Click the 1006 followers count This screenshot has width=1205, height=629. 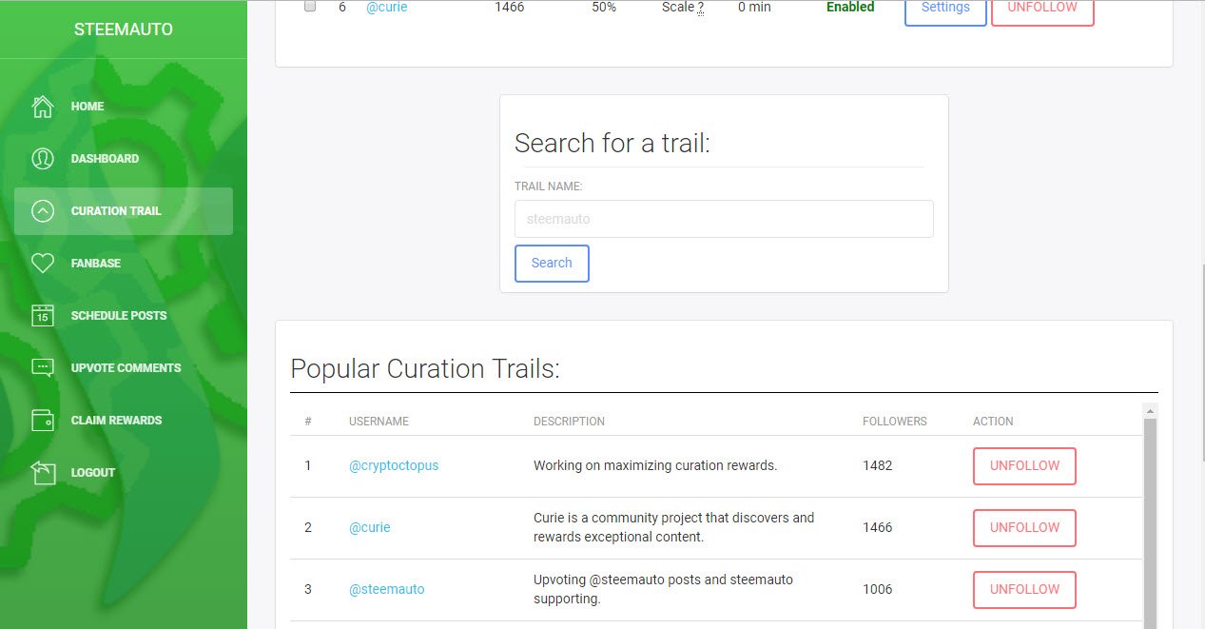878,589
